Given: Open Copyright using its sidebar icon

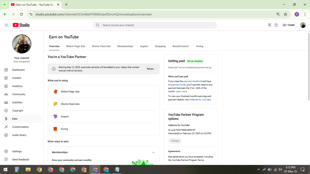Looking at the screenshot, I should pyautogui.click(x=6, y=111).
